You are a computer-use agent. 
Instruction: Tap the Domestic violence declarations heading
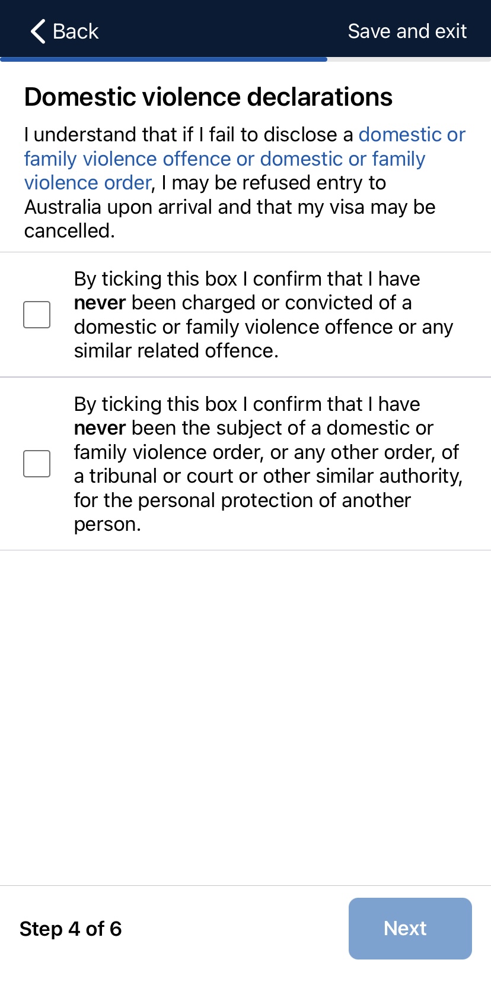(208, 97)
